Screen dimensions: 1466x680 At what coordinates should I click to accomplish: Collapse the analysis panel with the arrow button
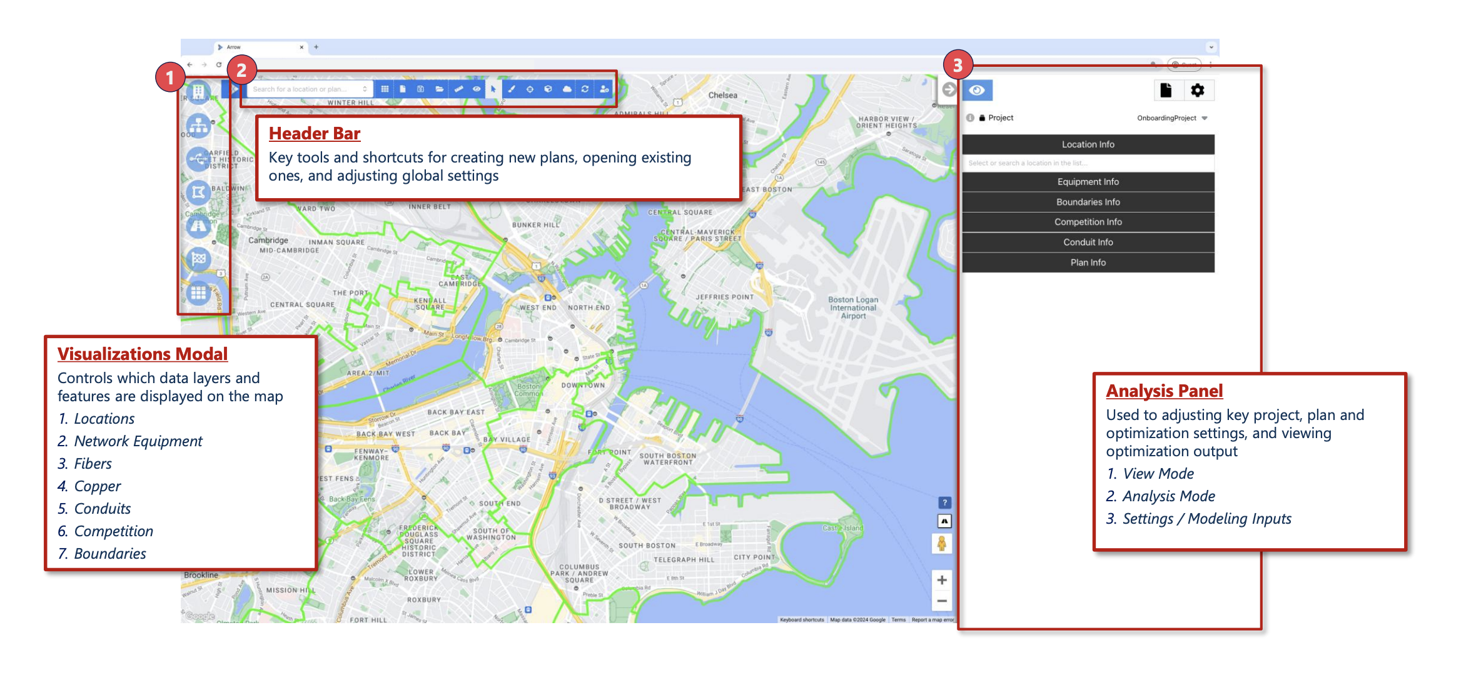[x=949, y=89]
